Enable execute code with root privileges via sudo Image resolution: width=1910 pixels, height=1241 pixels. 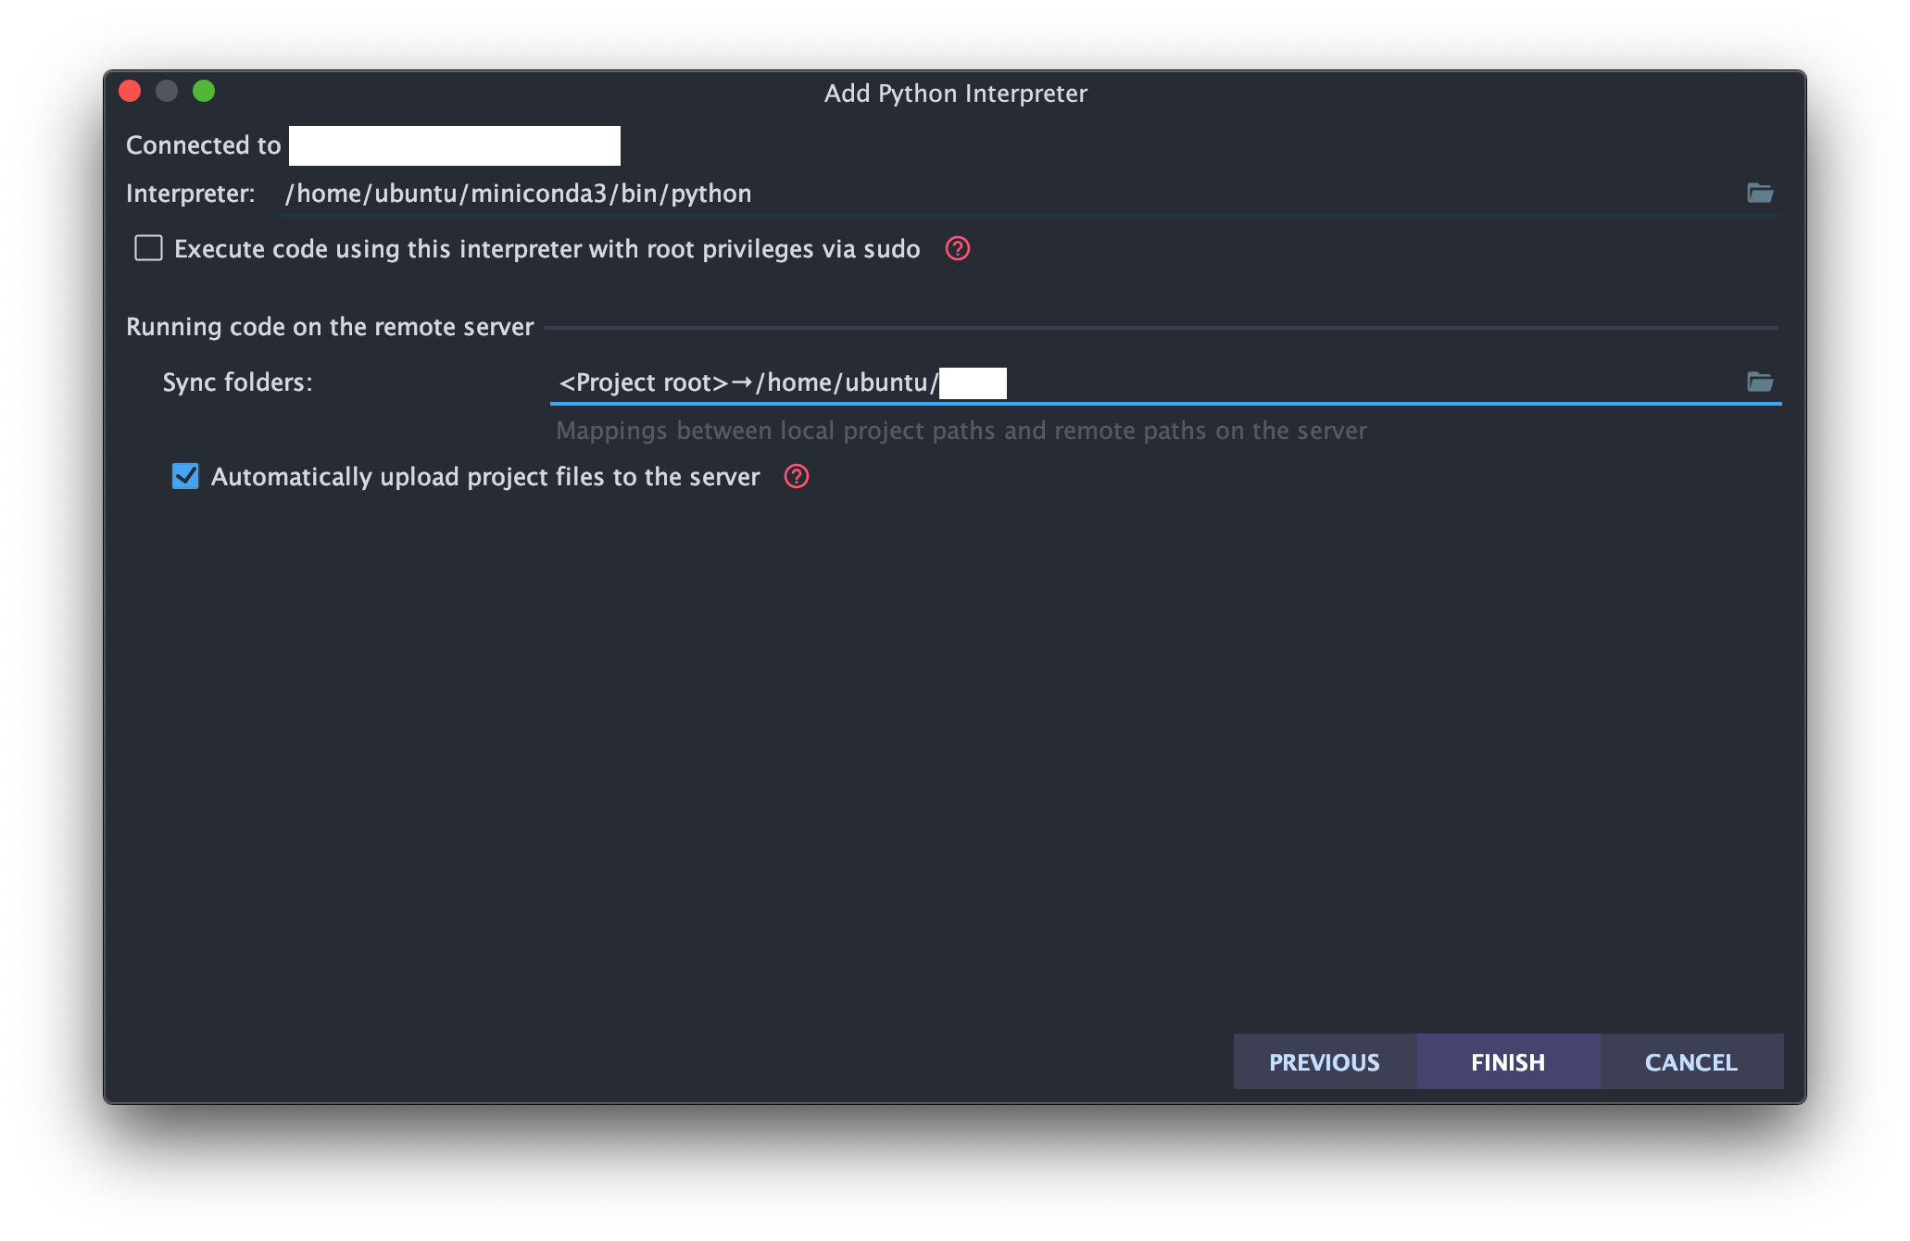[x=149, y=247]
